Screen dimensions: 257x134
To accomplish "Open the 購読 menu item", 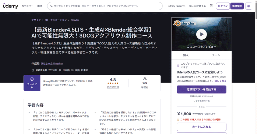I will [40, 6].
